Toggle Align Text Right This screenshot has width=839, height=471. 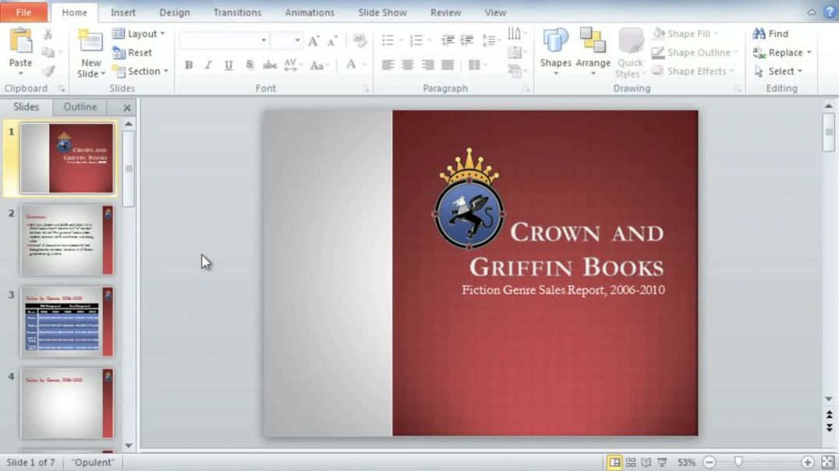click(427, 66)
